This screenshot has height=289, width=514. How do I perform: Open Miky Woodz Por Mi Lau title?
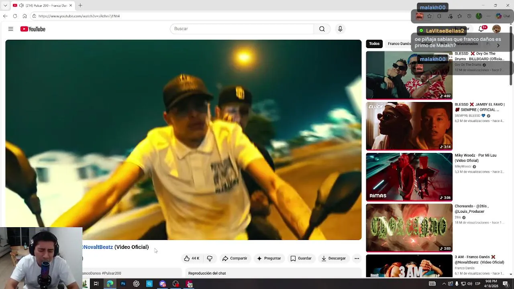coord(475,158)
